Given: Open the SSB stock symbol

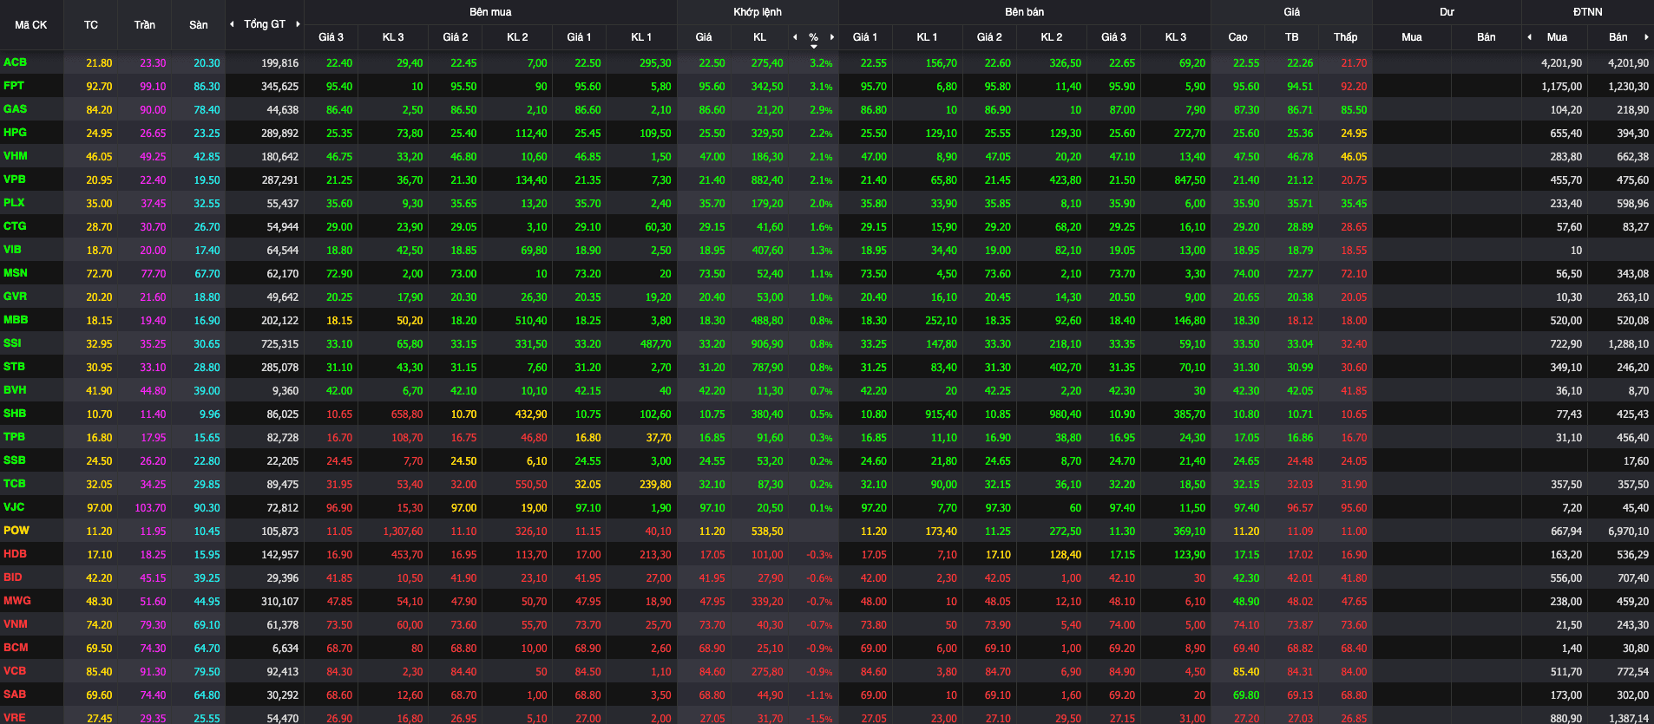Looking at the screenshot, I should (x=15, y=460).
